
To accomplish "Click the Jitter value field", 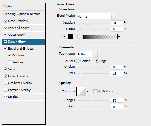I will pyautogui.click(x=117, y=107).
